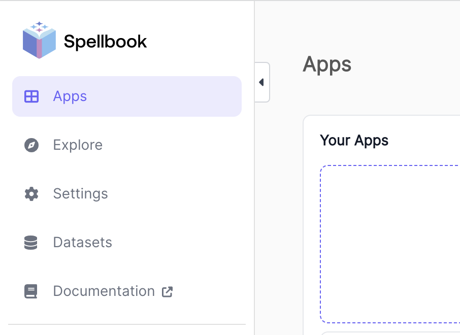Viewport: 460px width, 335px height.
Task: Open the Datasets page
Action: [x=82, y=242]
